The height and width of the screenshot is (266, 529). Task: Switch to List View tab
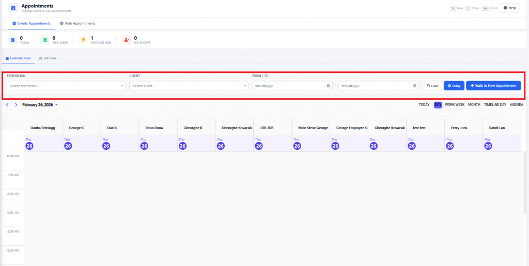point(48,58)
